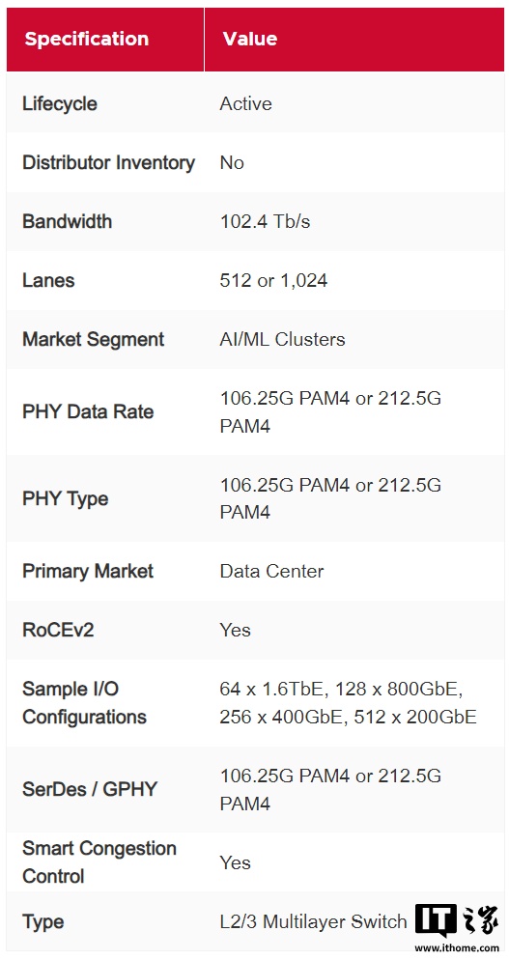Click the 102.4 Tb/s bandwidth value
The height and width of the screenshot is (960, 509).
(265, 221)
